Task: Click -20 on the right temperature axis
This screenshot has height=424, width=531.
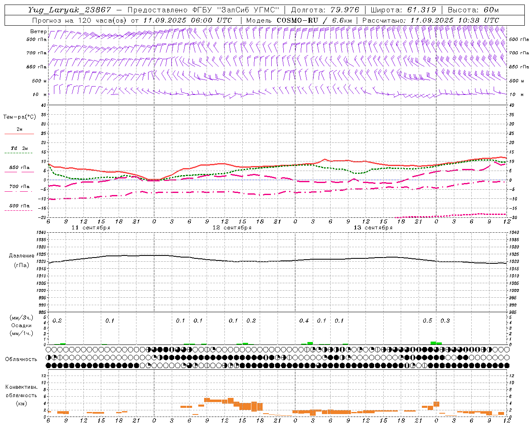Action: point(514,218)
